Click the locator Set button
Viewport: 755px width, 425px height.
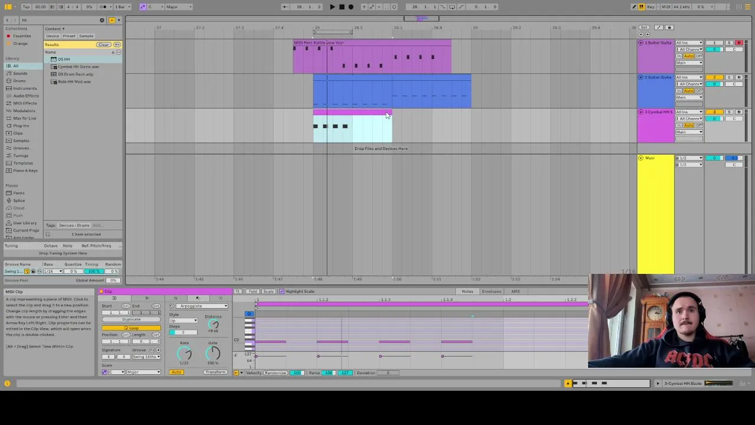click(x=644, y=28)
